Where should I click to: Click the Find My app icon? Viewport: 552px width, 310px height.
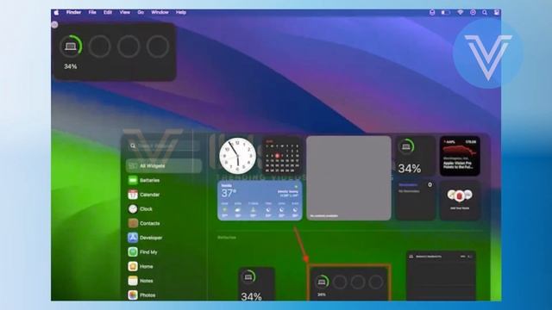click(x=133, y=252)
